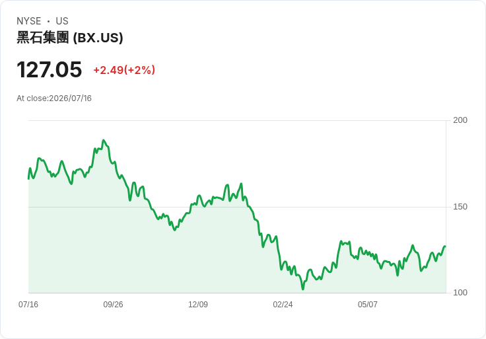The width and height of the screenshot is (486, 339).
Task: Click the 02/24 x-axis date label
Action: point(283,305)
